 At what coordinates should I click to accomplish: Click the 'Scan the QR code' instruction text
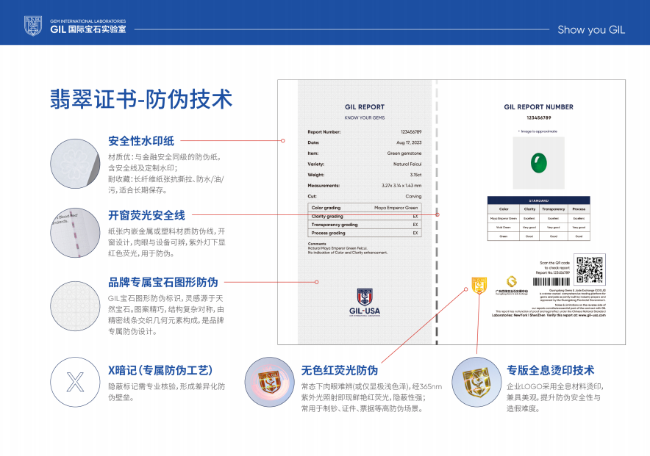point(554,263)
